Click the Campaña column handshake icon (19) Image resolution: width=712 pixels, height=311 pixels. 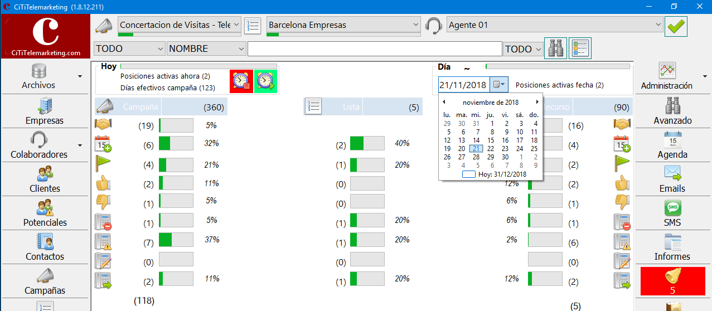[x=103, y=125]
